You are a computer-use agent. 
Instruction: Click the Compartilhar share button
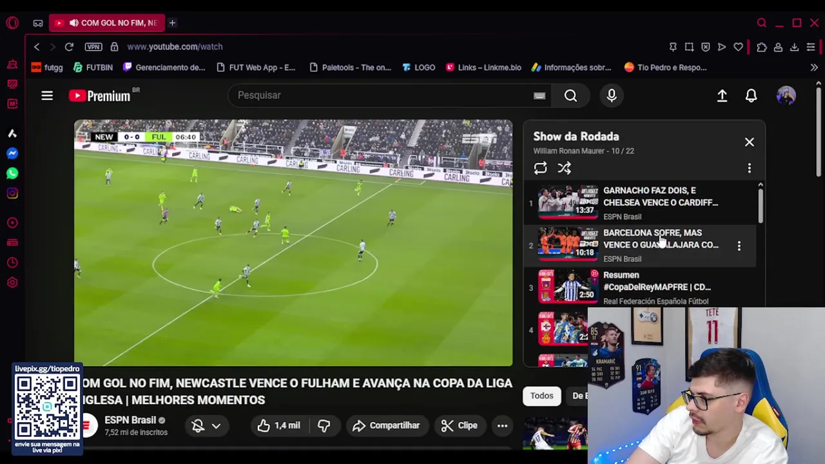(386, 425)
